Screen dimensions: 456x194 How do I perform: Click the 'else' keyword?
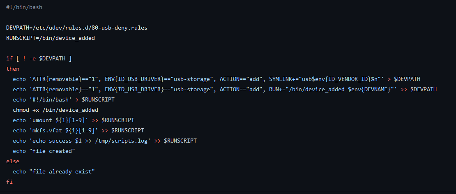pyautogui.click(x=13, y=161)
